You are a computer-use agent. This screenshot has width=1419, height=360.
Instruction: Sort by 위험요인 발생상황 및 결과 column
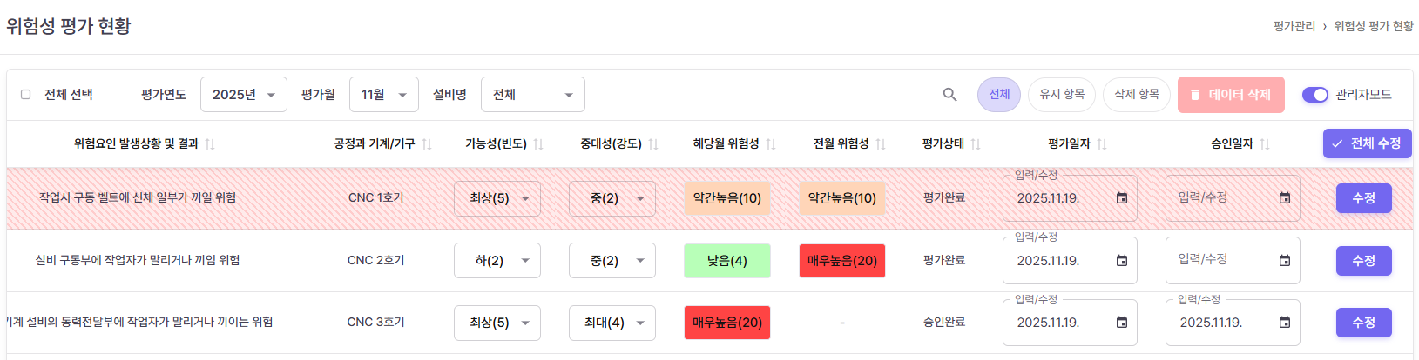(x=210, y=144)
